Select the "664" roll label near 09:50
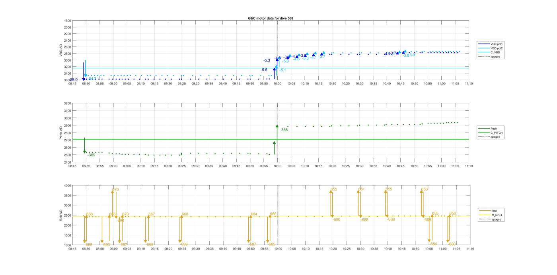The width and height of the screenshot is (557, 275). coord(254,214)
